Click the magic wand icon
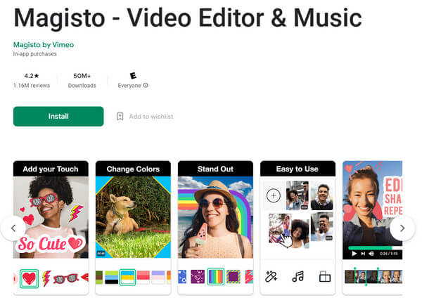The width and height of the screenshot is (422, 298). click(271, 276)
